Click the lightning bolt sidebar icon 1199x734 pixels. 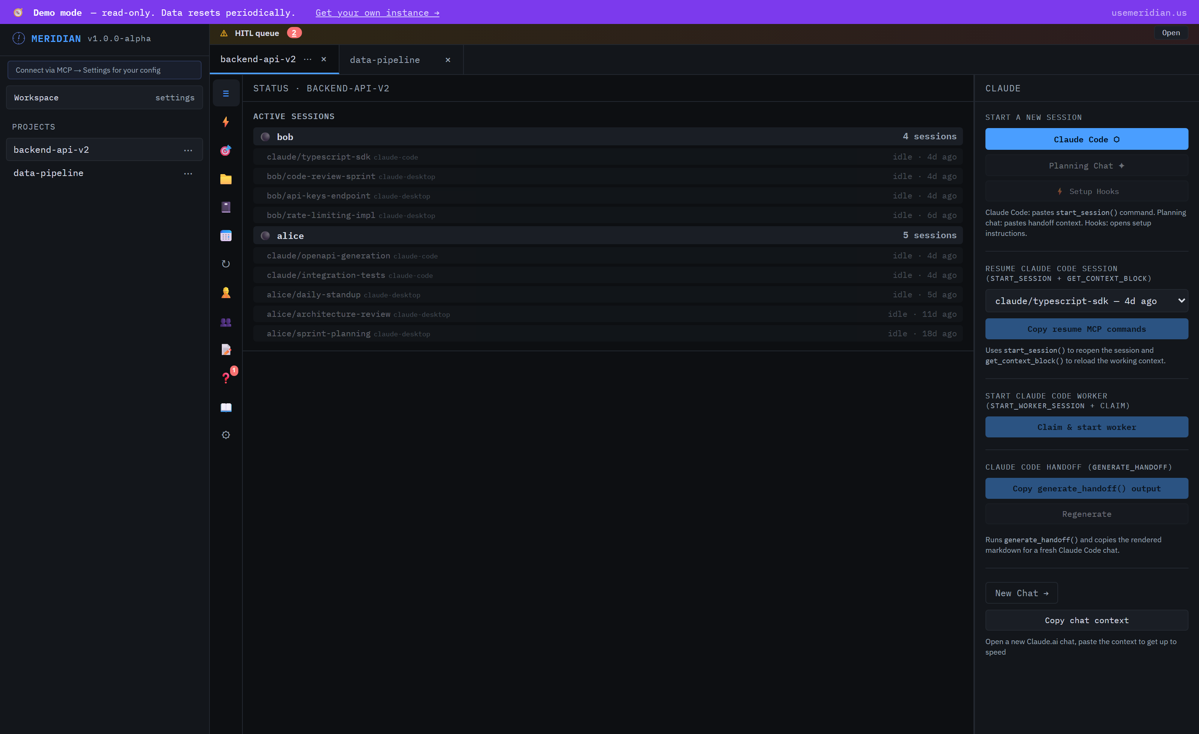226,122
